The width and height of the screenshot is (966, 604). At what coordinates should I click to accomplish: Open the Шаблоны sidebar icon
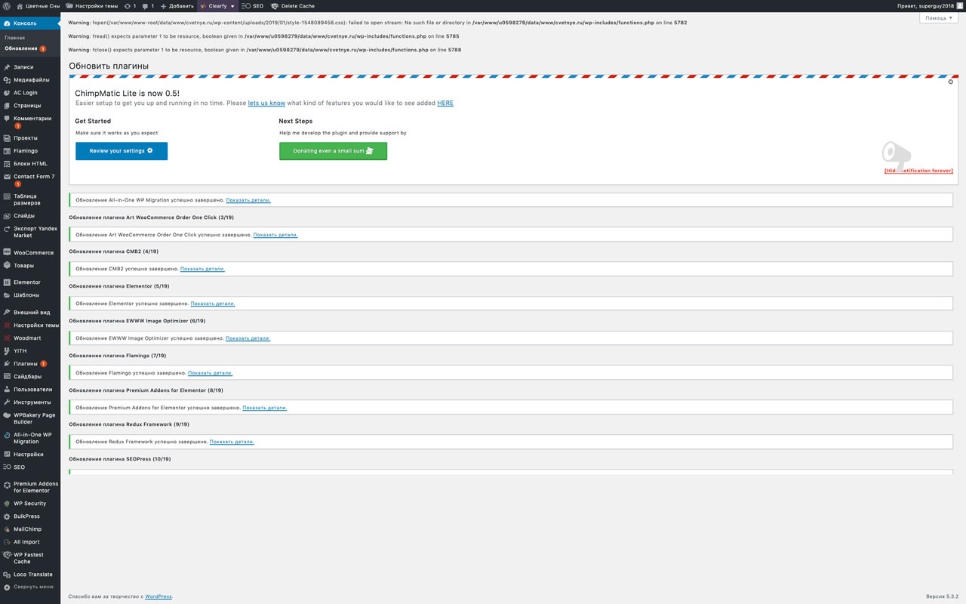(7, 295)
